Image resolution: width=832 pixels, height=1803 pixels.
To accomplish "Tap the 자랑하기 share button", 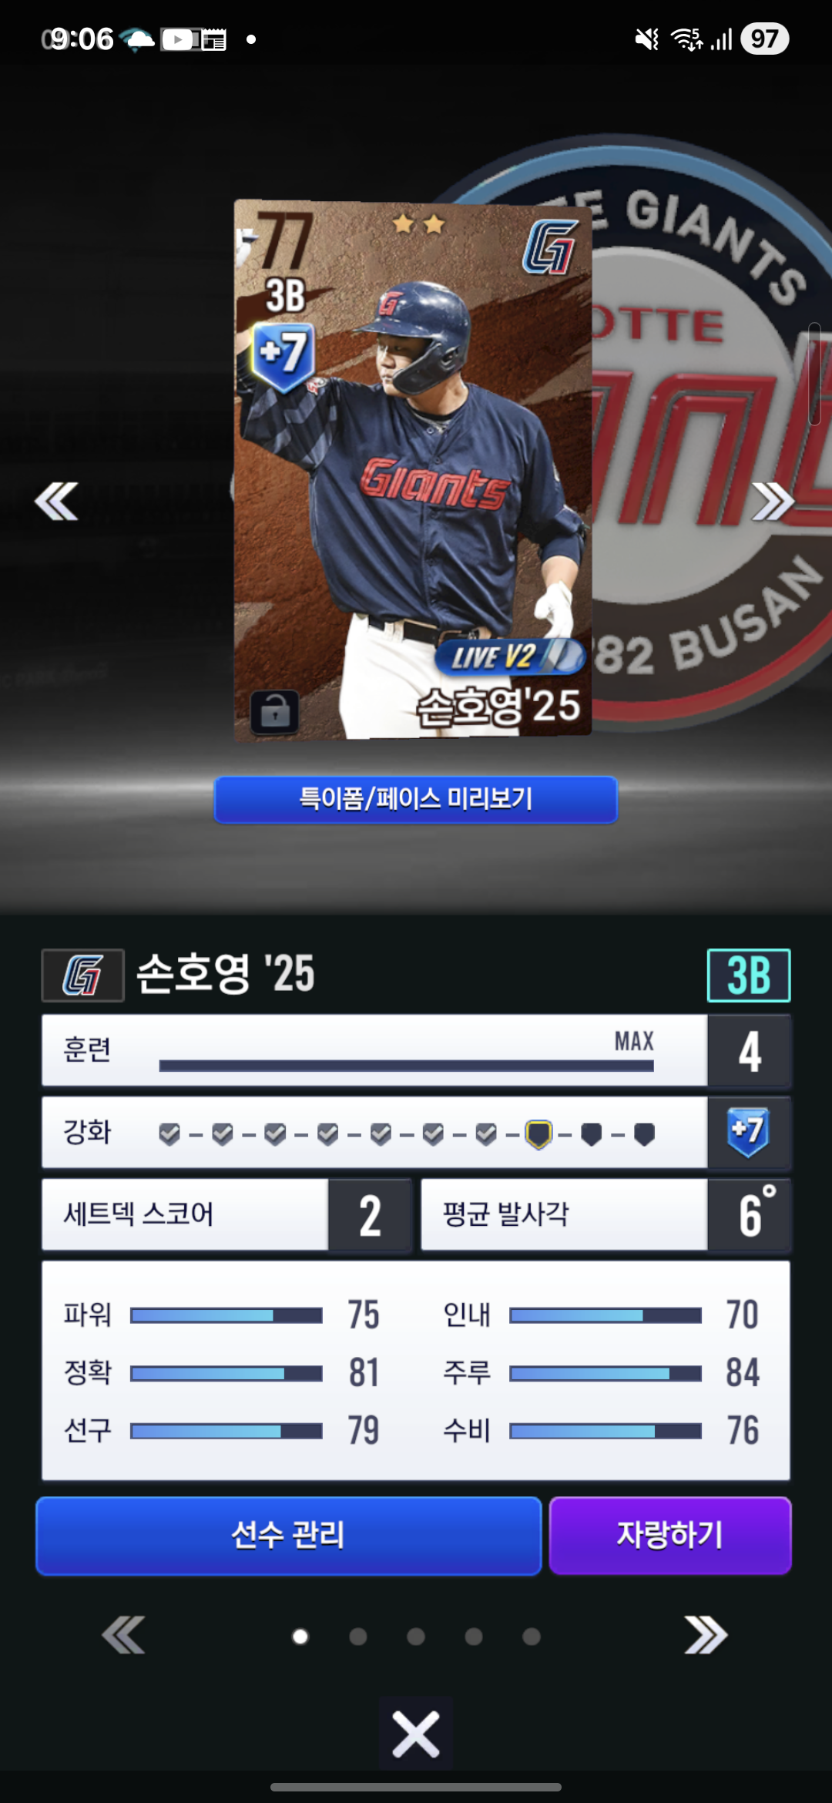I will [x=670, y=1536].
